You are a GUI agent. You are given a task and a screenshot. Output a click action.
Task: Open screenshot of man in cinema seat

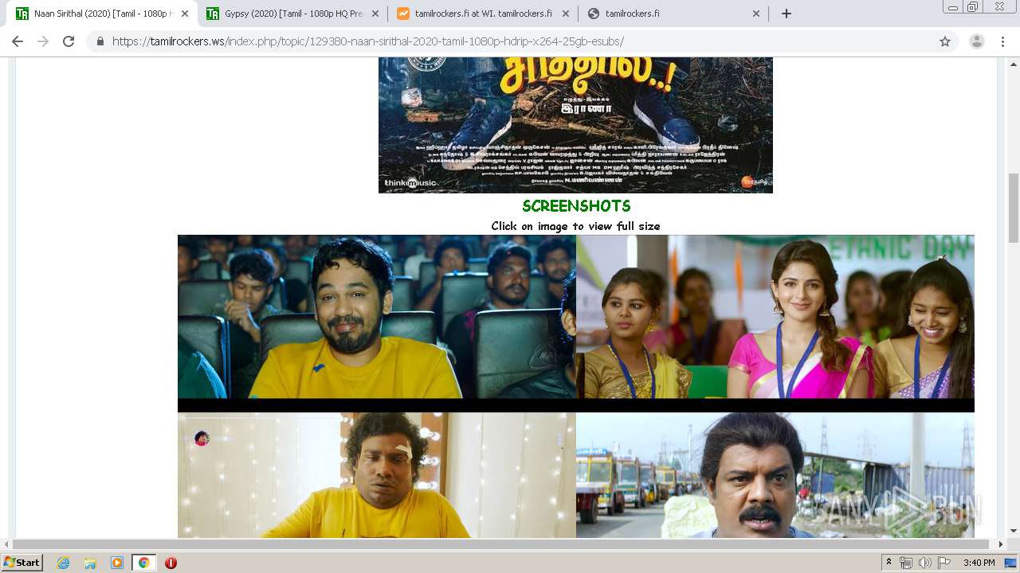[376, 317]
